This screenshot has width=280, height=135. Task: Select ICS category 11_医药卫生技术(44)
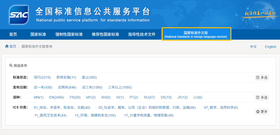coord(51,115)
